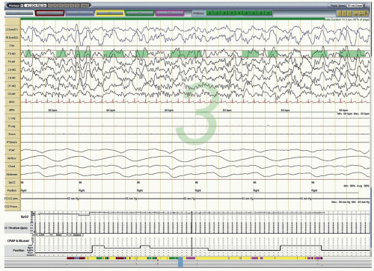Viewport: 374px width, 271px height.
Task: Select the L Eye(E1) channel label
Action: (12, 30)
